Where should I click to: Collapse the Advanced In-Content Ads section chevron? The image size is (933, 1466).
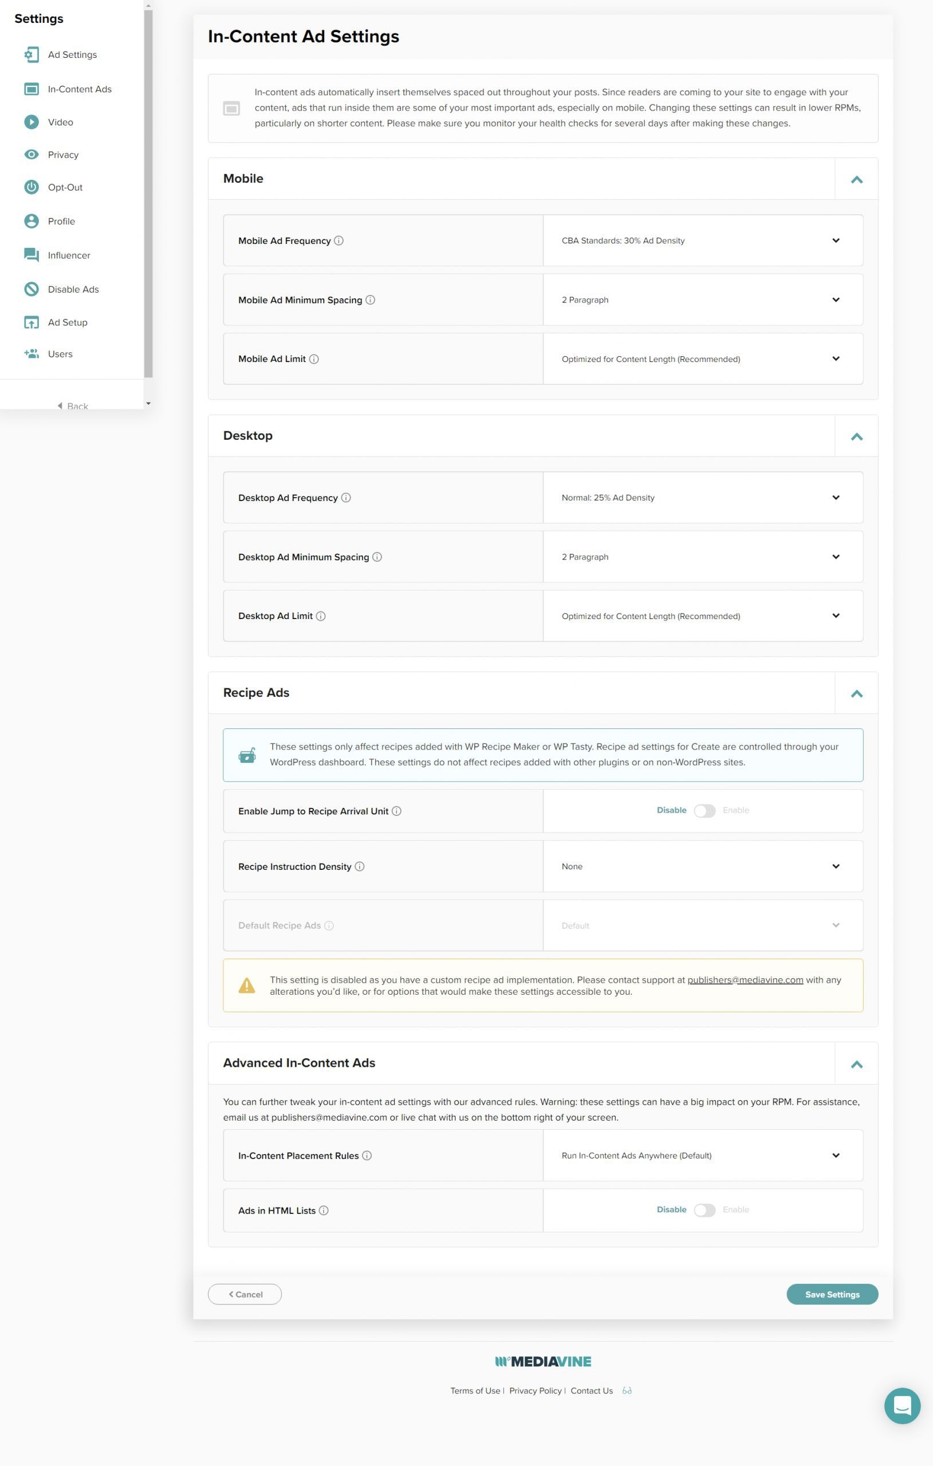[856, 1063]
